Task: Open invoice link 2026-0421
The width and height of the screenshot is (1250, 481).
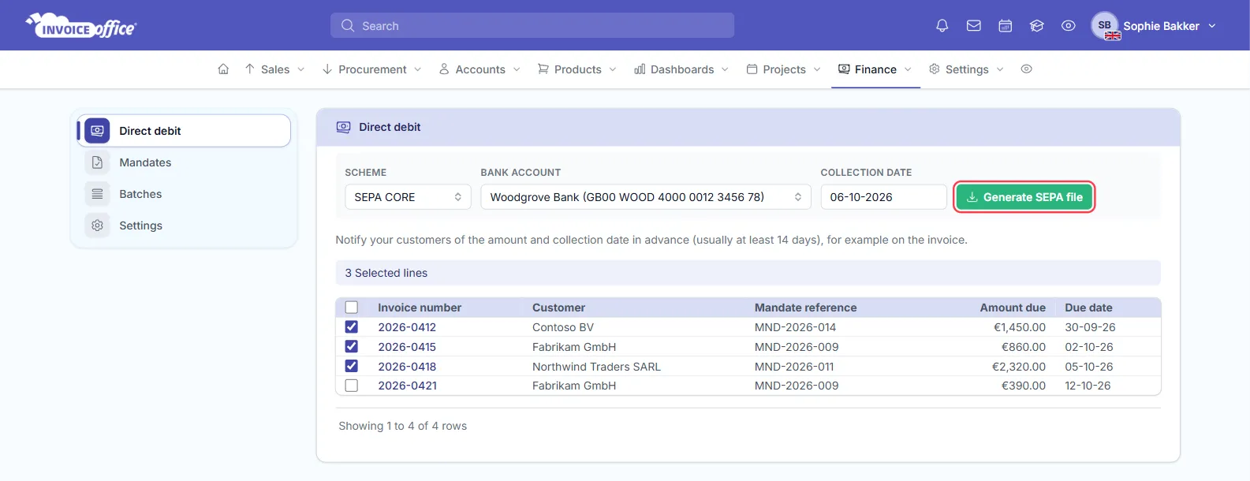Action: click(x=407, y=386)
